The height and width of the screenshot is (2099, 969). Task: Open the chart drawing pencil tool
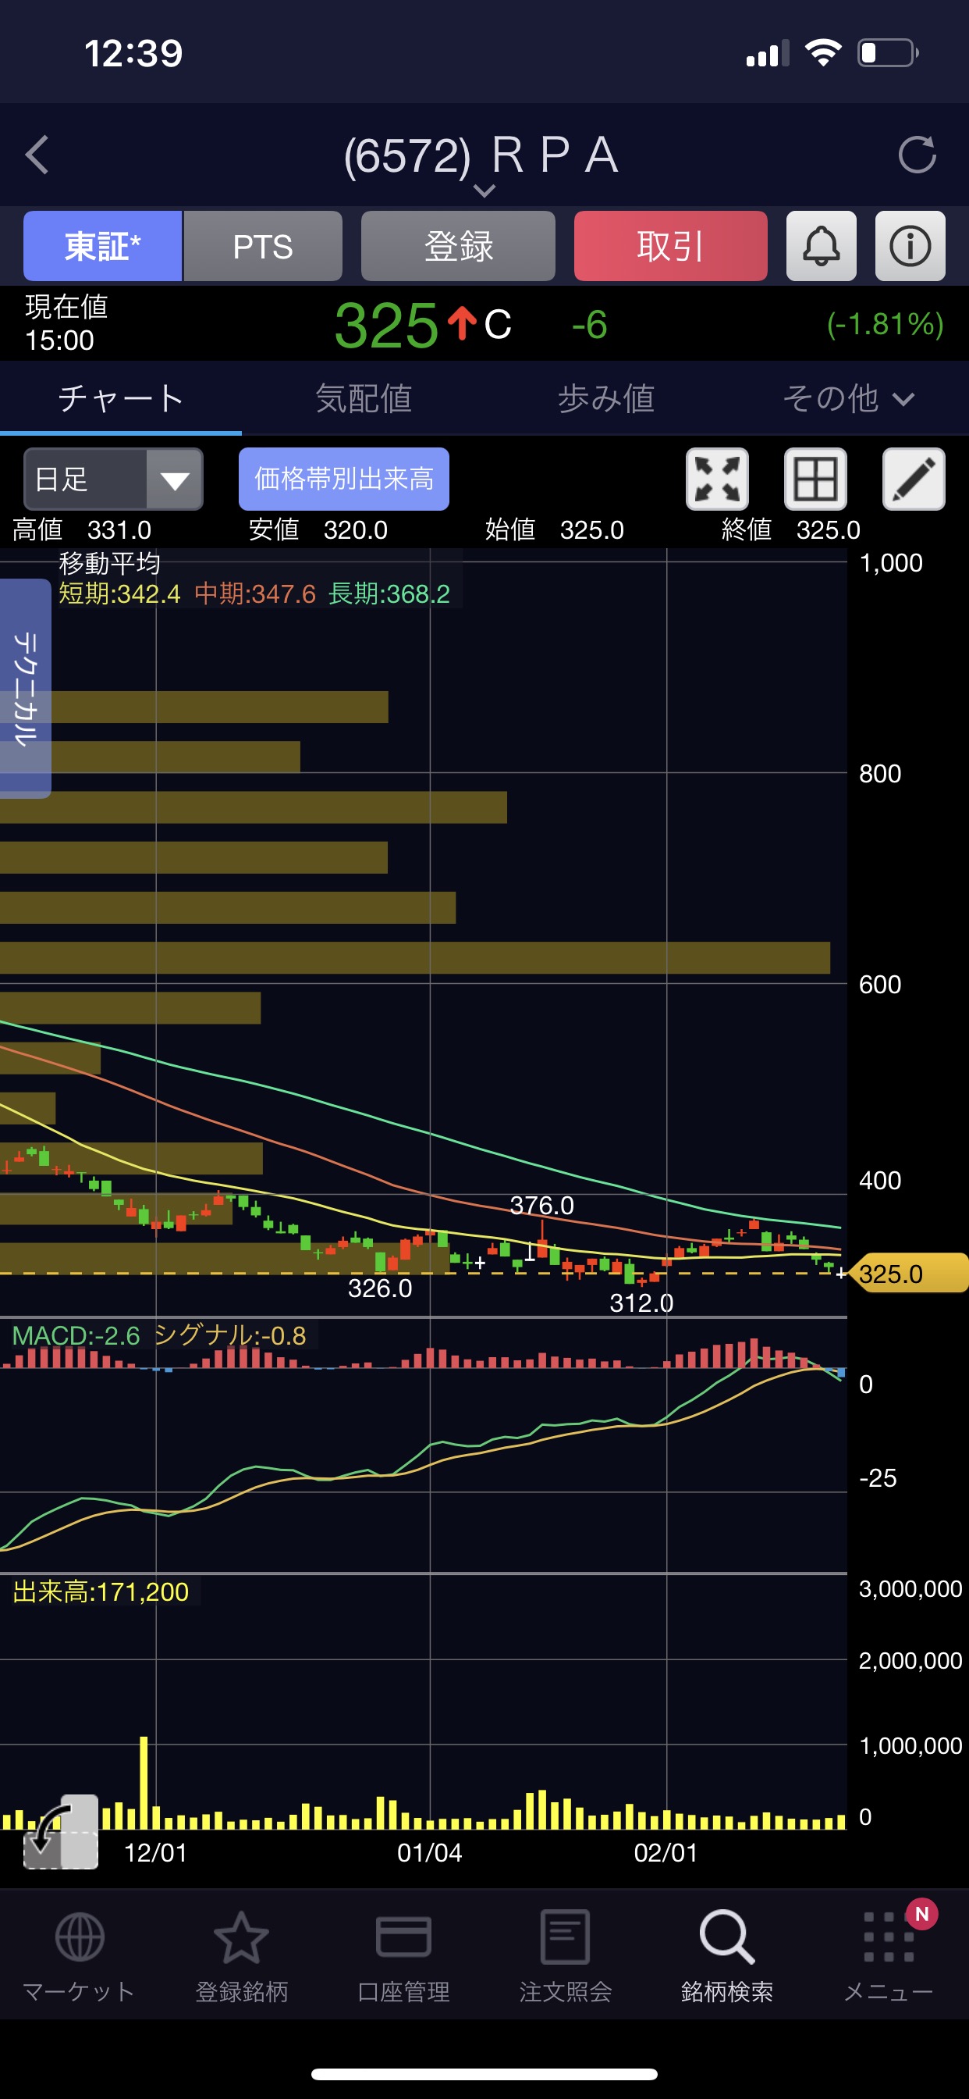(x=914, y=479)
